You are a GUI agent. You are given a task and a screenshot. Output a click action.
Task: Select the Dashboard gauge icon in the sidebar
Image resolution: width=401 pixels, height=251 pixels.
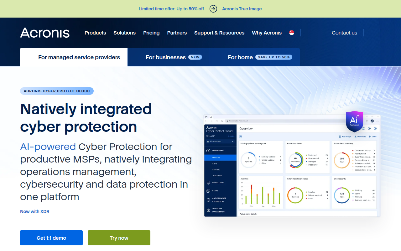pos(208,150)
